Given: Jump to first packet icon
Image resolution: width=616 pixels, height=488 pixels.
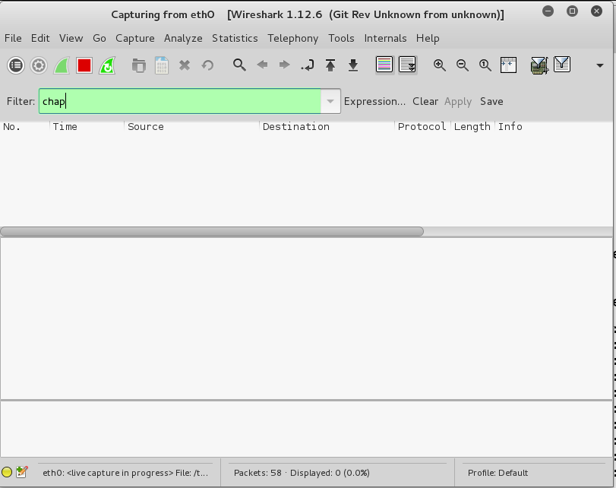Looking at the screenshot, I should 330,65.
